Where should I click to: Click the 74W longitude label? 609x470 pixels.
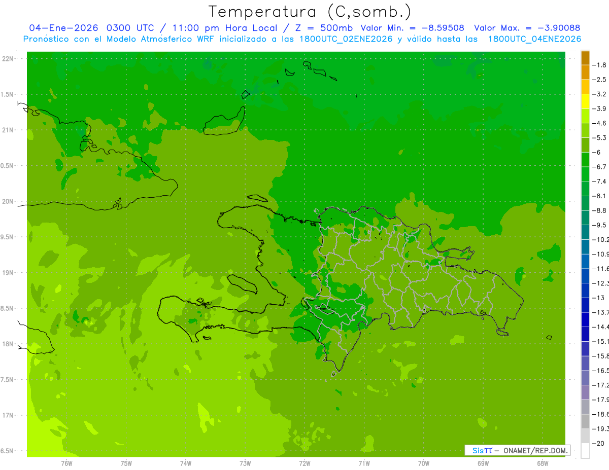click(185, 463)
